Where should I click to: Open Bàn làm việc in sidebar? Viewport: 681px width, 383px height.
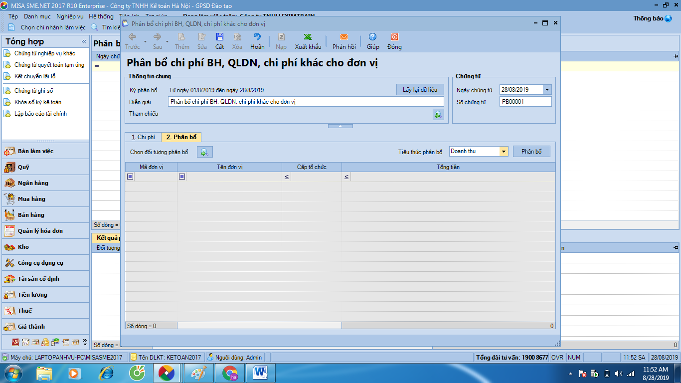[x=46, y=151]
